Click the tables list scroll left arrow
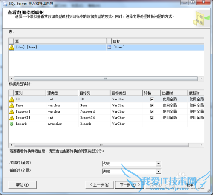The width and height of the screenshot is (213, 195). click(x=11, y=79)
